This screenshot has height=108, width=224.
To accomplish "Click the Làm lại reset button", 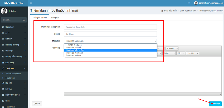I will point(37,104).
